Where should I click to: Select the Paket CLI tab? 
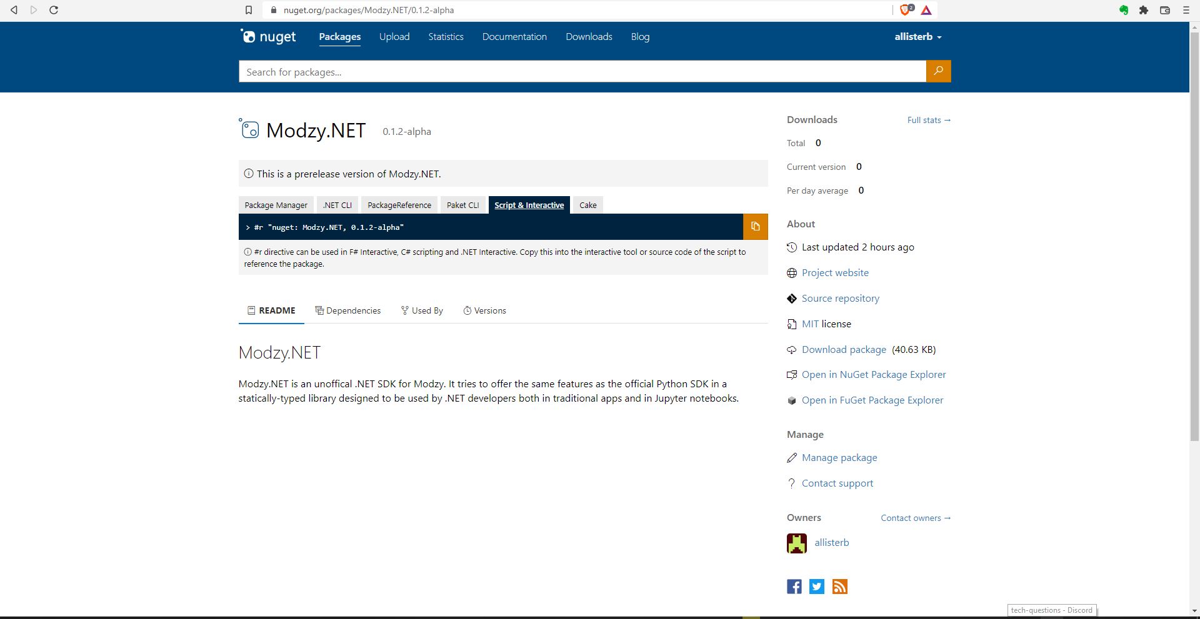(463, 205)
